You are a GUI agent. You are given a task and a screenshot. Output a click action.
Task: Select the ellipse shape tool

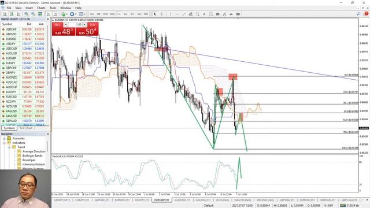[238, 14]
